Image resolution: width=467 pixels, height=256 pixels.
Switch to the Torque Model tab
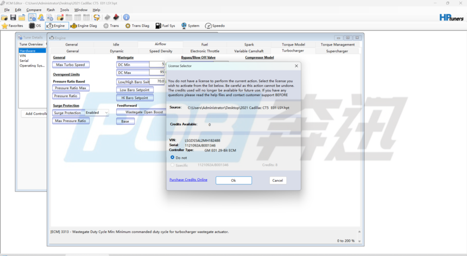(x=293, y=44)
